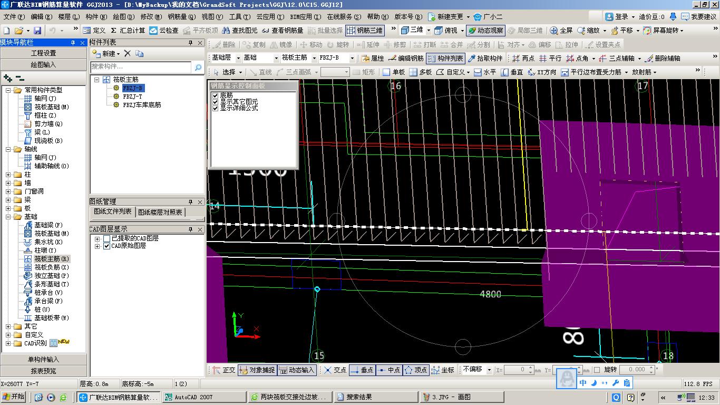This screenshot has width=720, height=405.
Task: Click 编辑钢筋 edit rebar tool
Action: click(x=406, y=58)
